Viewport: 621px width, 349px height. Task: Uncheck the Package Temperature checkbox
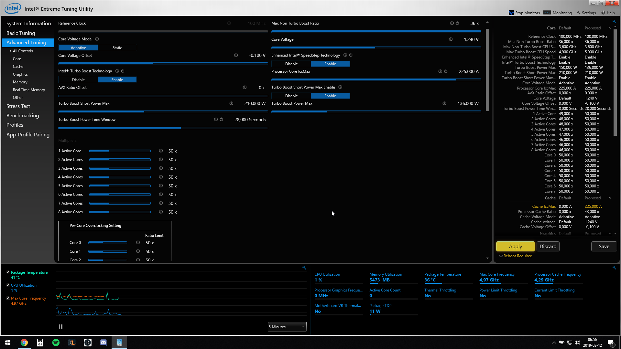coord(8,272)
